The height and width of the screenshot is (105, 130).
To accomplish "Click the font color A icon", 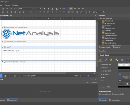I will point(57,9).
